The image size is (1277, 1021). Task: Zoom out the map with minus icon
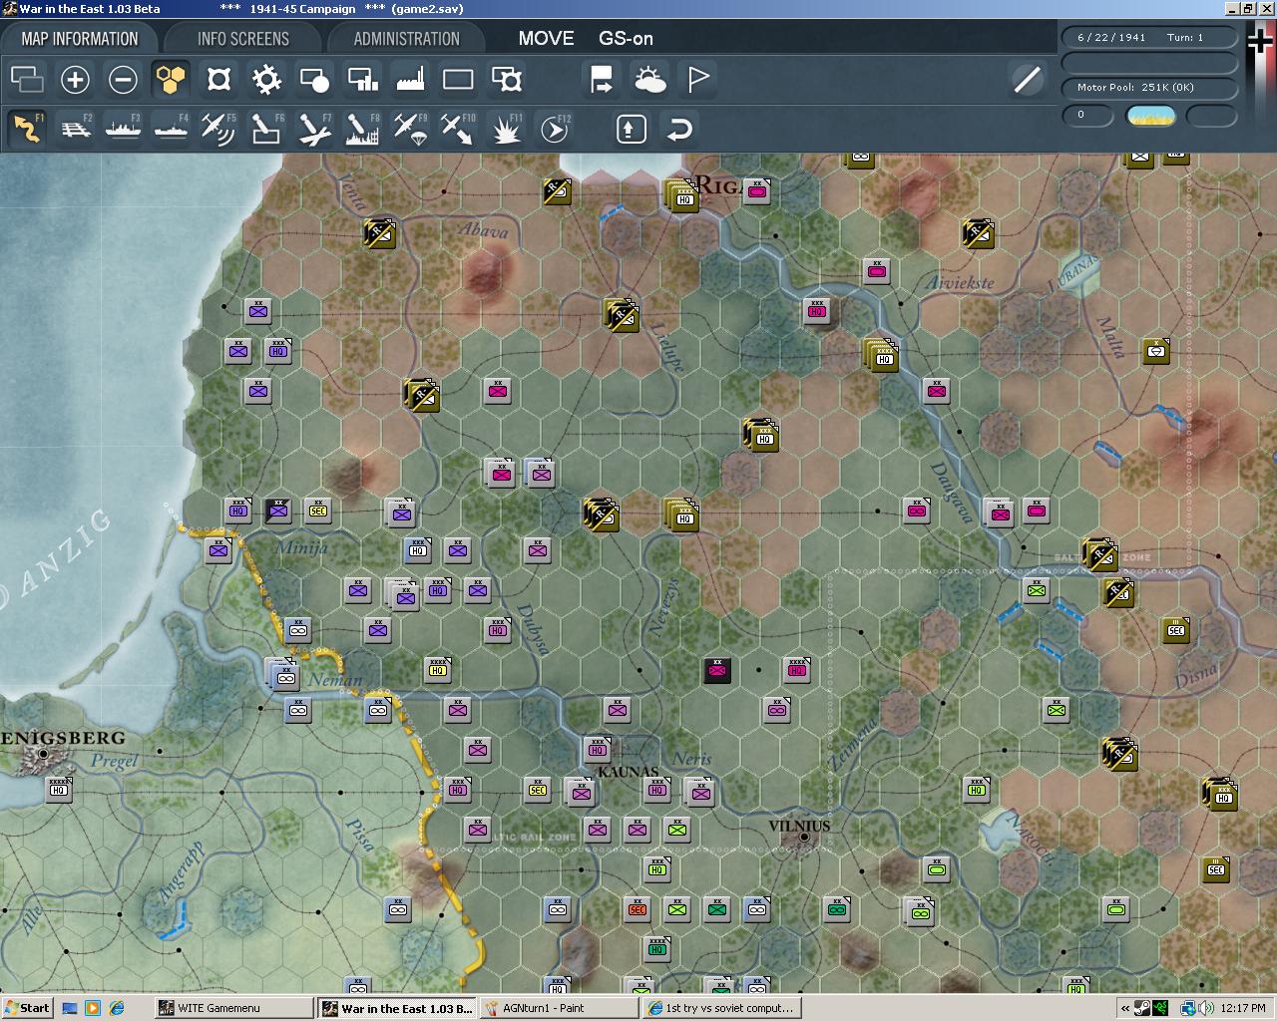click(123, 79)
